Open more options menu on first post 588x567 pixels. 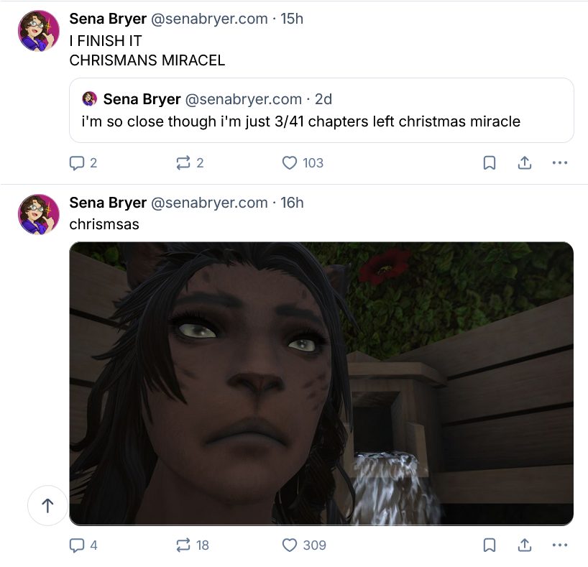[x=560, y=162]
